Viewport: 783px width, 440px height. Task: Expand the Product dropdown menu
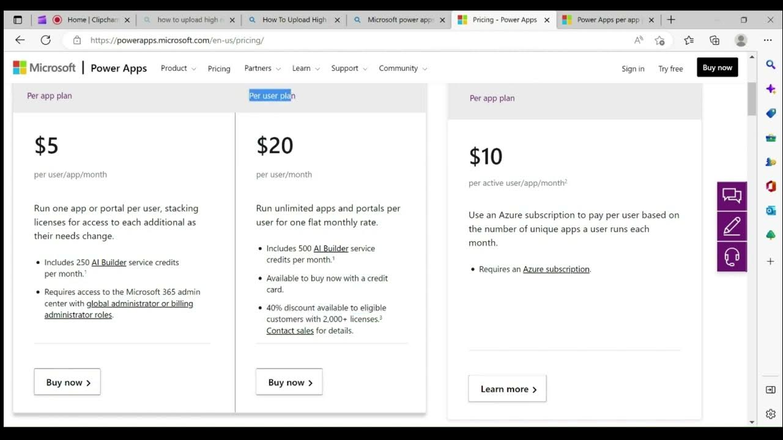[178, 68]
